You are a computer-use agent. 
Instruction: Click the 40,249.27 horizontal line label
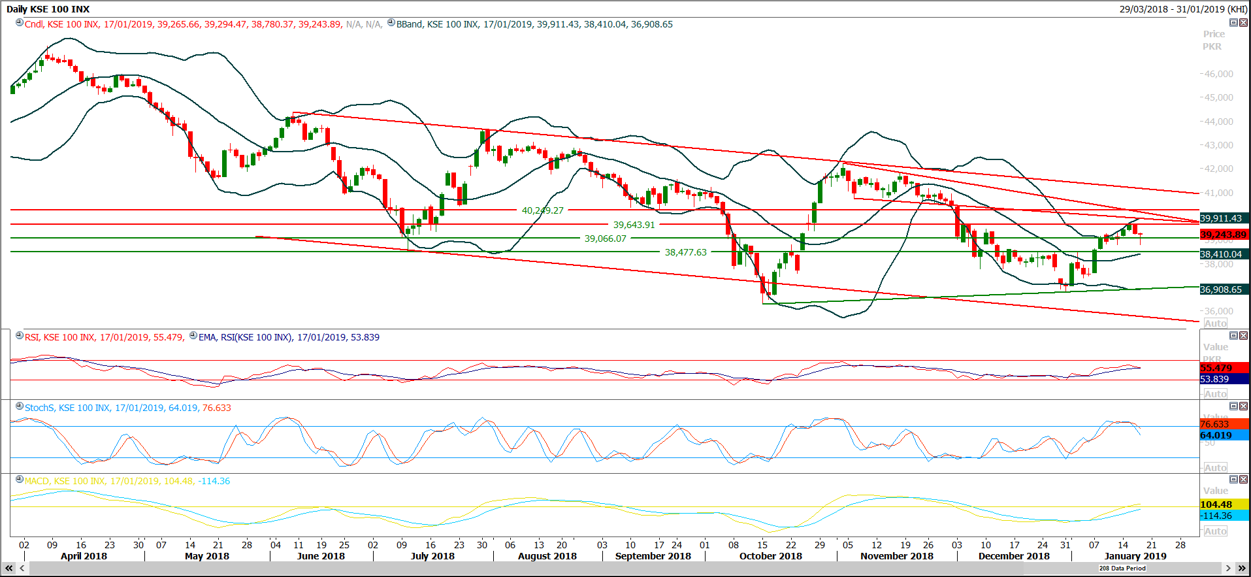[542, 210]
